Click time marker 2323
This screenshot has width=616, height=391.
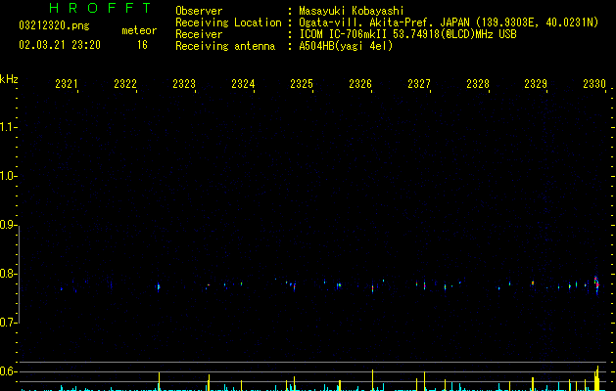coord(184,84)
